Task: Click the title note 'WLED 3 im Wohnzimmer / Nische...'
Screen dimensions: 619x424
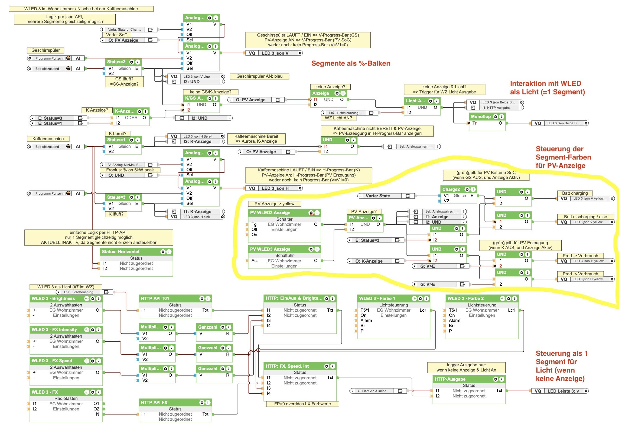Action: point(81,9)
